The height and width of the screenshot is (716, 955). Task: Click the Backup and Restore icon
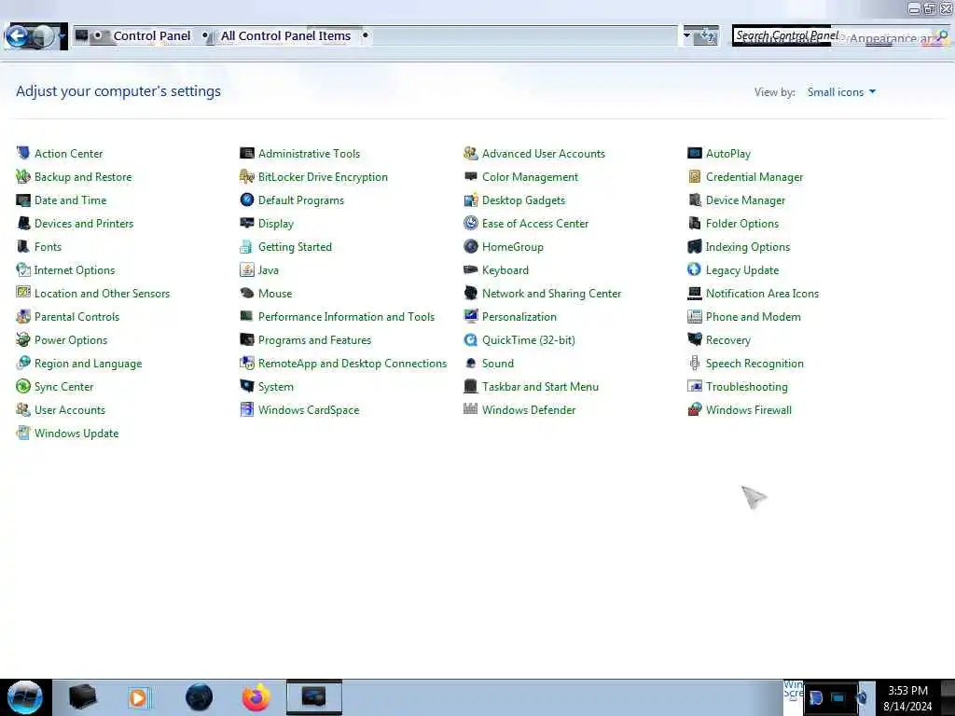23,176
